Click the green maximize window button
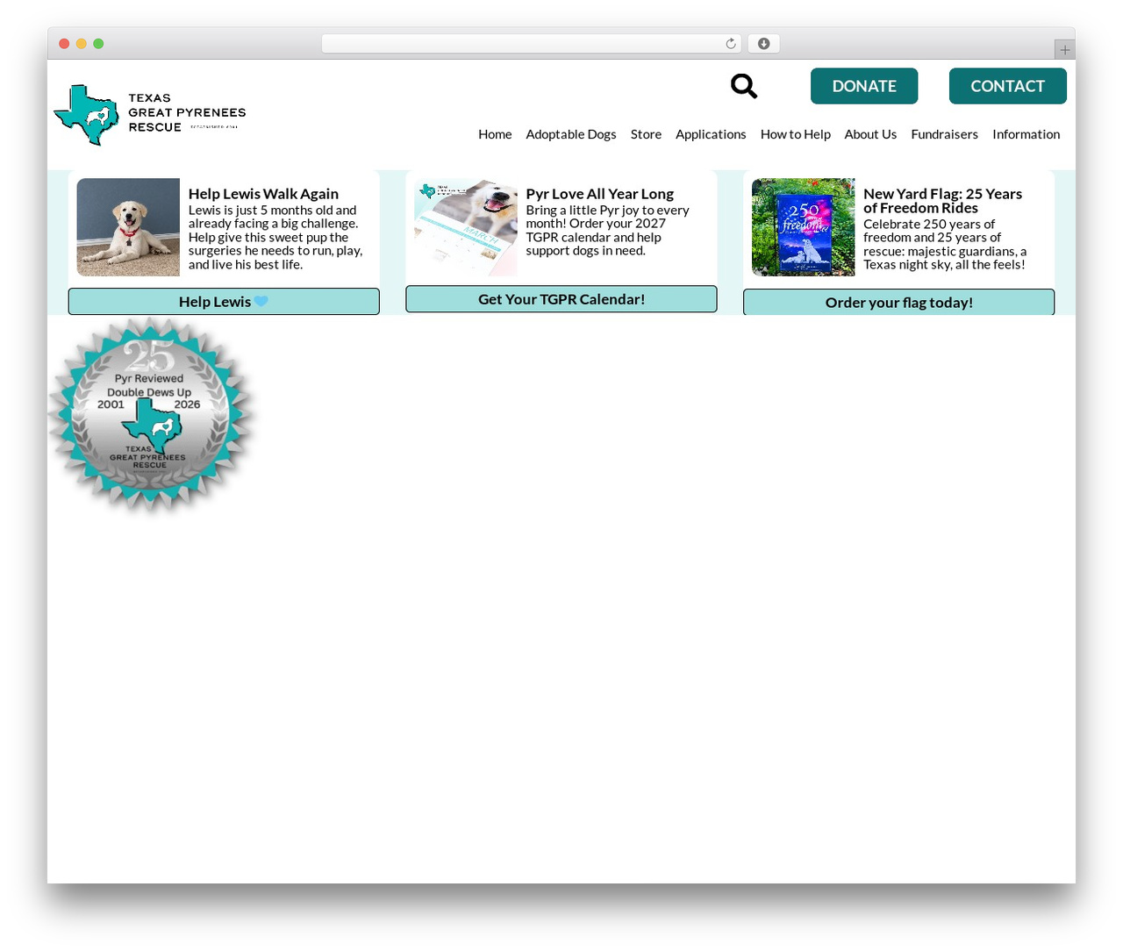 pyautogui.click(x=98, y=44)
